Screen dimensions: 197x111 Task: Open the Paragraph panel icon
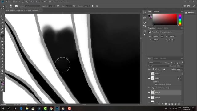click(144, 35)
